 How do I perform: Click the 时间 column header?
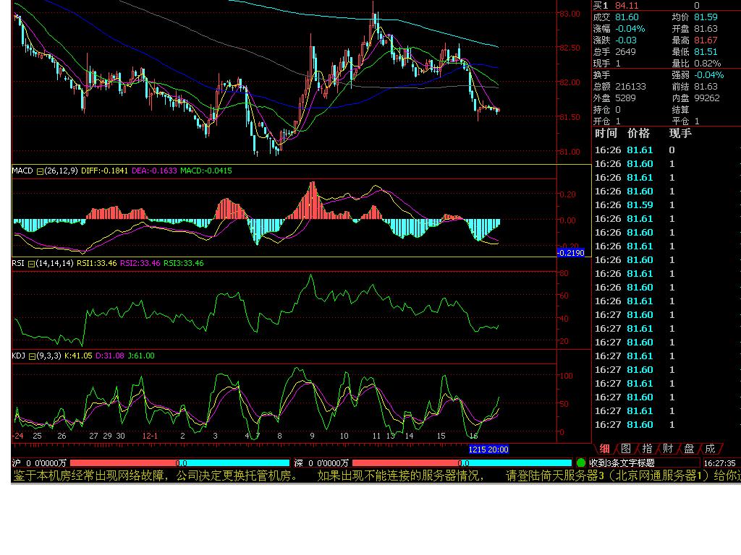(606, 134)
